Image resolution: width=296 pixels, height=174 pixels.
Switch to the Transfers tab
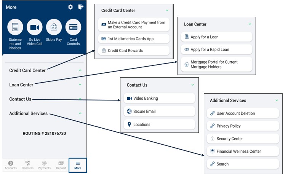click(x=27, y=165)
